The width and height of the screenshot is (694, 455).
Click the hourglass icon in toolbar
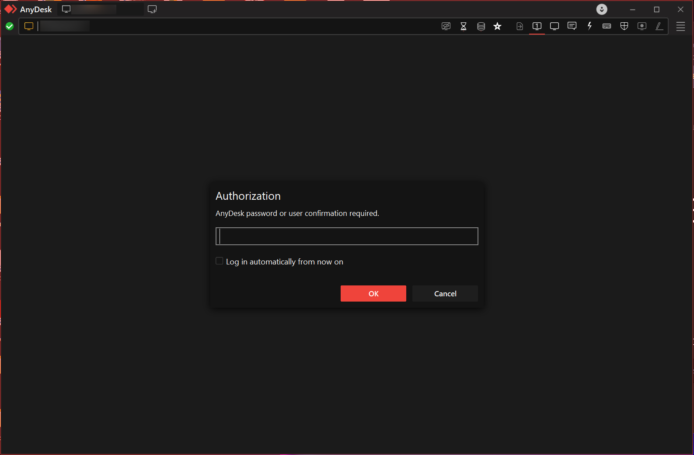point(464,26)
